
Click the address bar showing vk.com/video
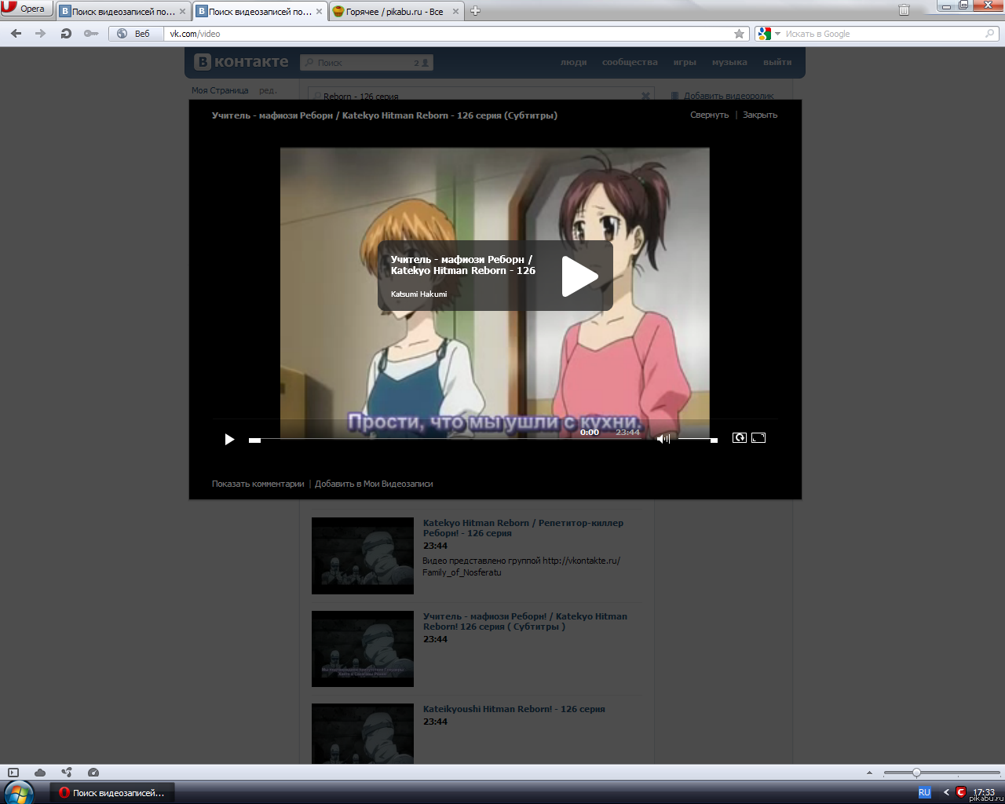point(448,34)
